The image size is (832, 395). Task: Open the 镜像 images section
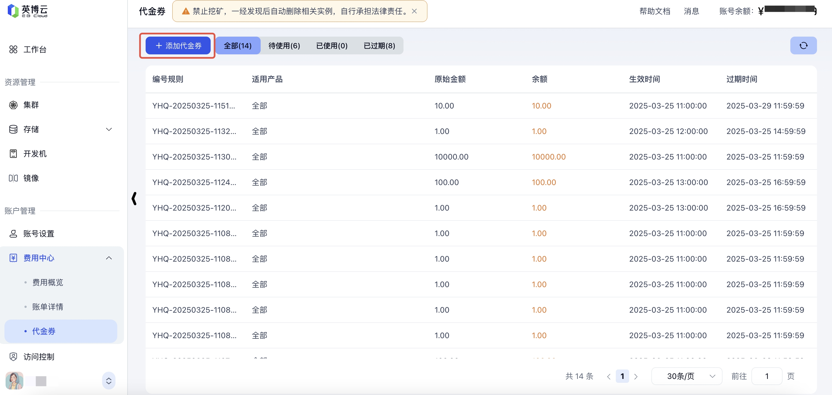pos(31,178)
